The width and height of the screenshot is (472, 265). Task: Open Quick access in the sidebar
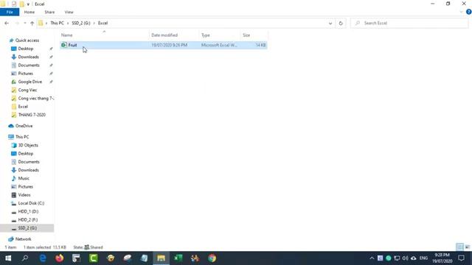[x=27, y=40]
